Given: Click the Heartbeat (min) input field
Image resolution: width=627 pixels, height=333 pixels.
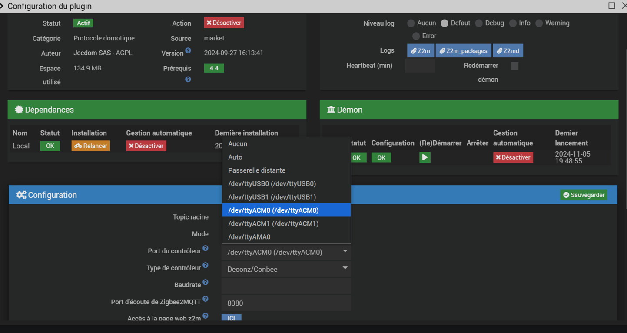Looking at the screenshot, I should click(x=420, y=66).
